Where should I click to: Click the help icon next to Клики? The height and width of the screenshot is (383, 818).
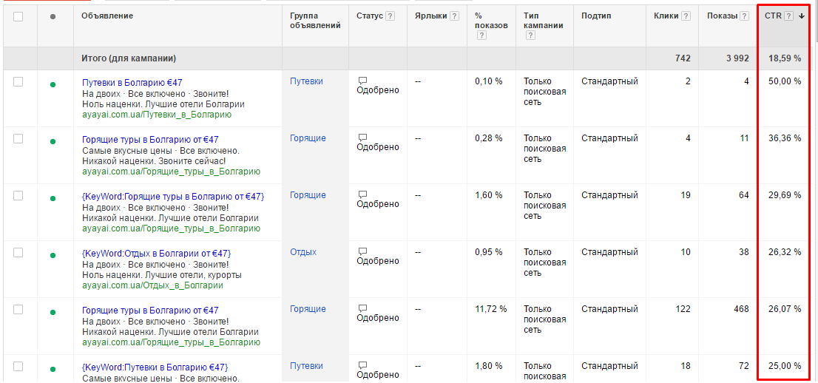coord(686,16)
